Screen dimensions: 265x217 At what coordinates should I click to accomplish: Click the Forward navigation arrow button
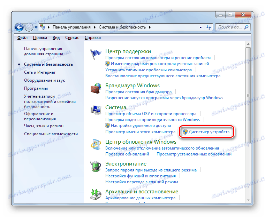click(29, 27)
